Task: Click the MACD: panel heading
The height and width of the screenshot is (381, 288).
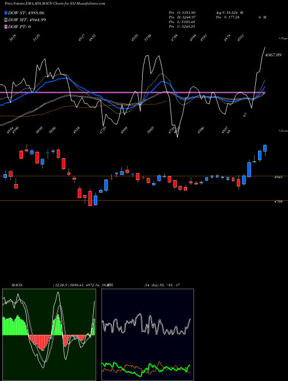Action: click(x=17, y=285)
